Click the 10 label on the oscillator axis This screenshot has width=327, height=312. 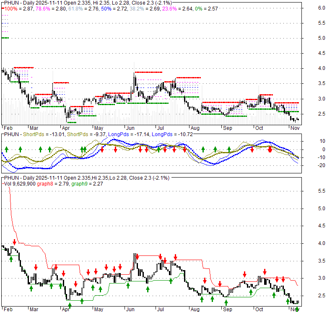(322, 141)
